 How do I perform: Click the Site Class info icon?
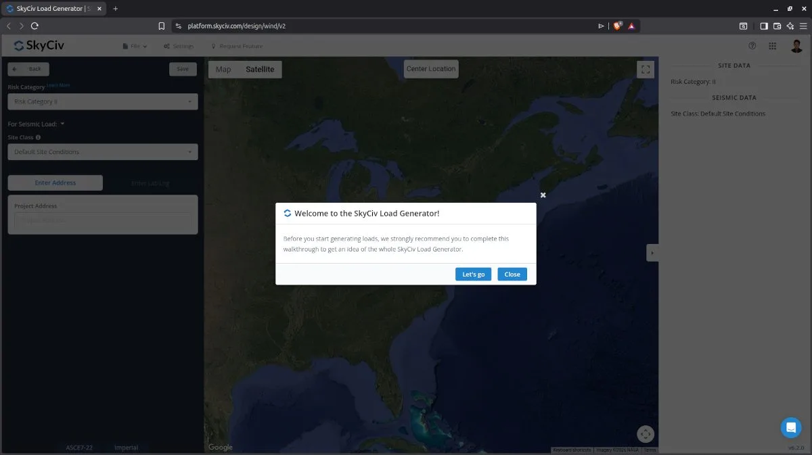point(38,137)
